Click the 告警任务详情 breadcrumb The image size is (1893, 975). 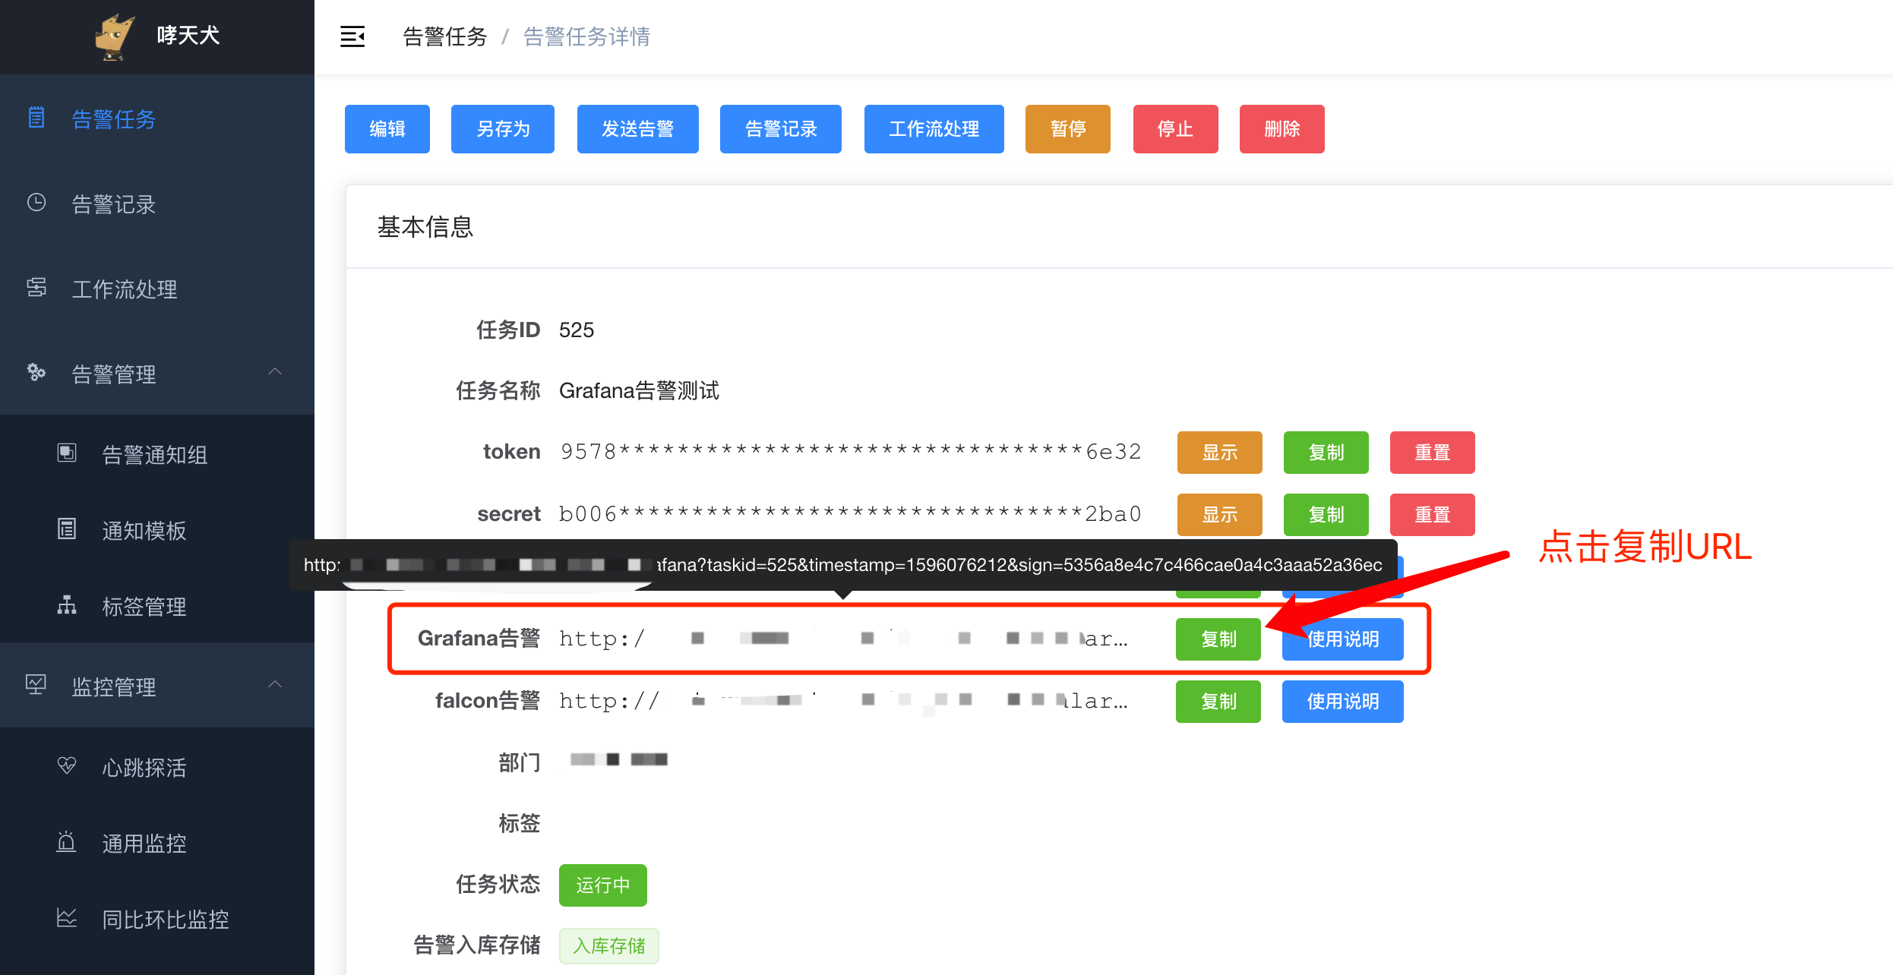click(x=586, y=36)
